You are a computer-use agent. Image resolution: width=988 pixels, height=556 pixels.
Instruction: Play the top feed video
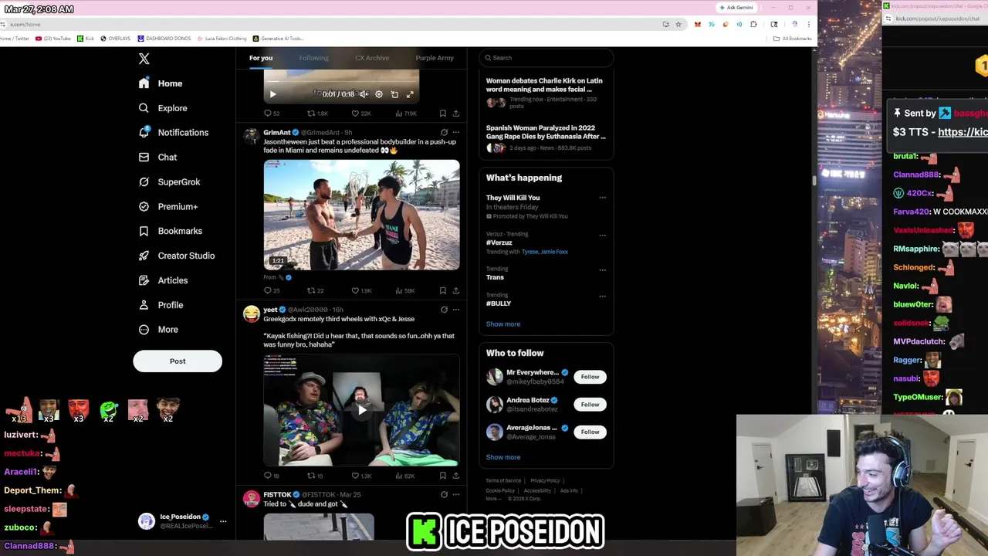[272, 94]
